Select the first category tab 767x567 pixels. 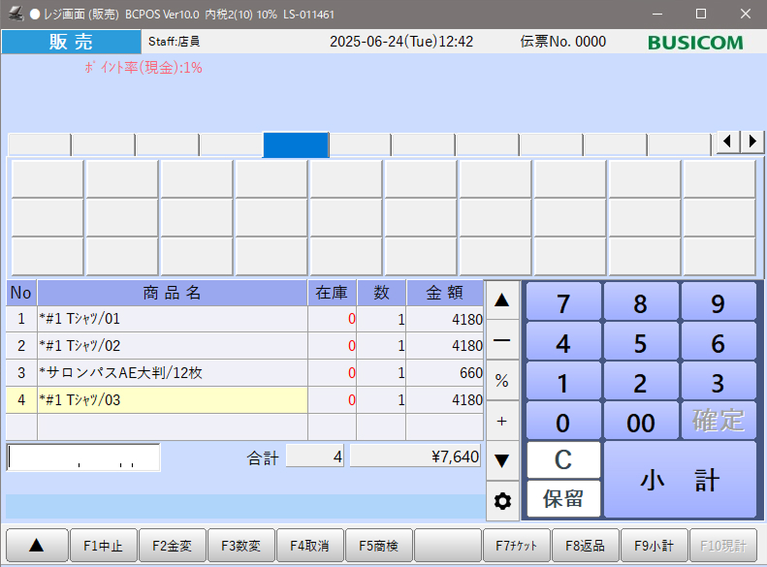point(39,145)
